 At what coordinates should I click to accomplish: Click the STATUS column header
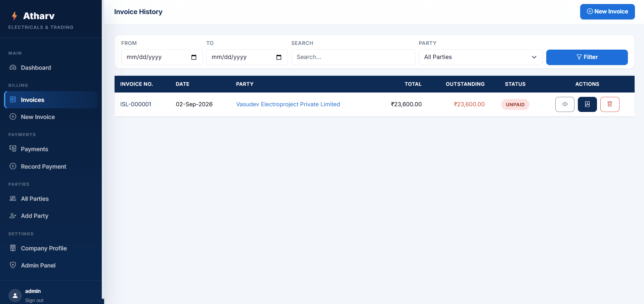[515, 84]
